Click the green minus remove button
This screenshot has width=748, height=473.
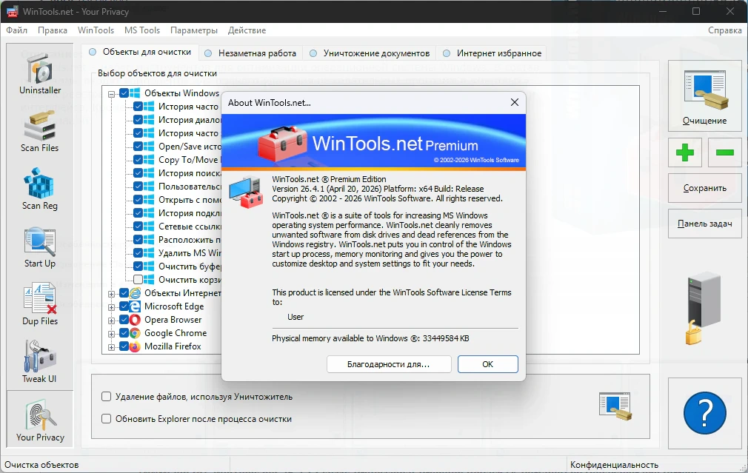(724, 152)
